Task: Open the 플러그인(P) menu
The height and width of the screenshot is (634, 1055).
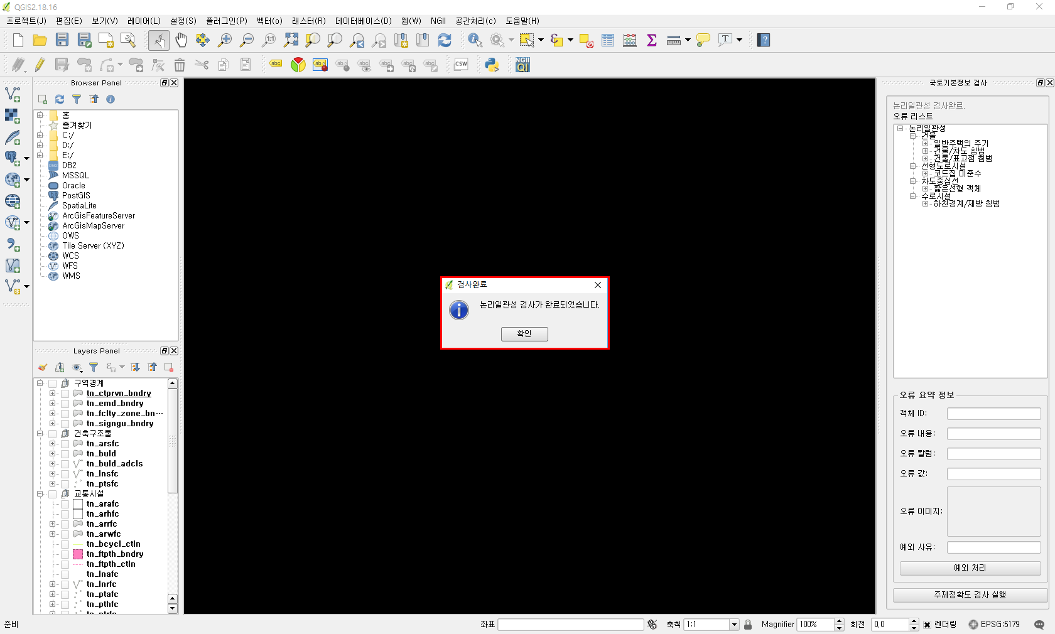Action: 227,21
